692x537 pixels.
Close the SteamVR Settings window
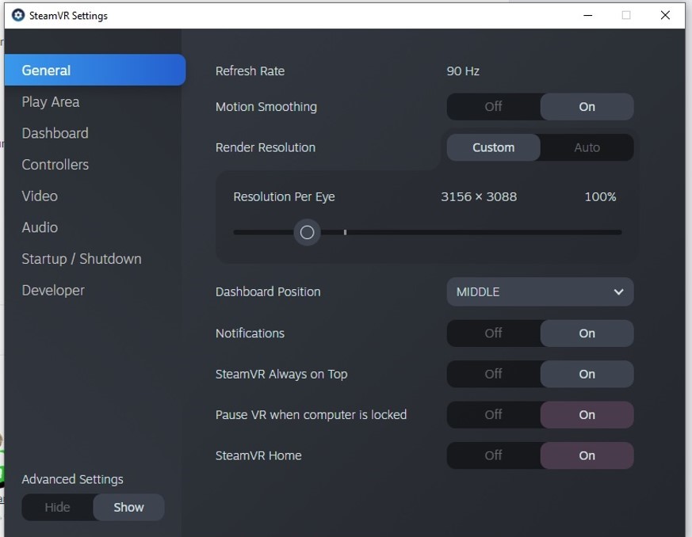click(665, 15)
